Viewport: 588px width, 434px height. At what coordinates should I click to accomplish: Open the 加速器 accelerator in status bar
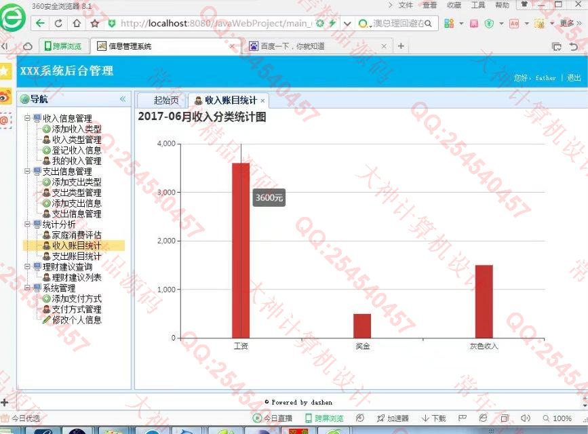(x=393, y=418)
